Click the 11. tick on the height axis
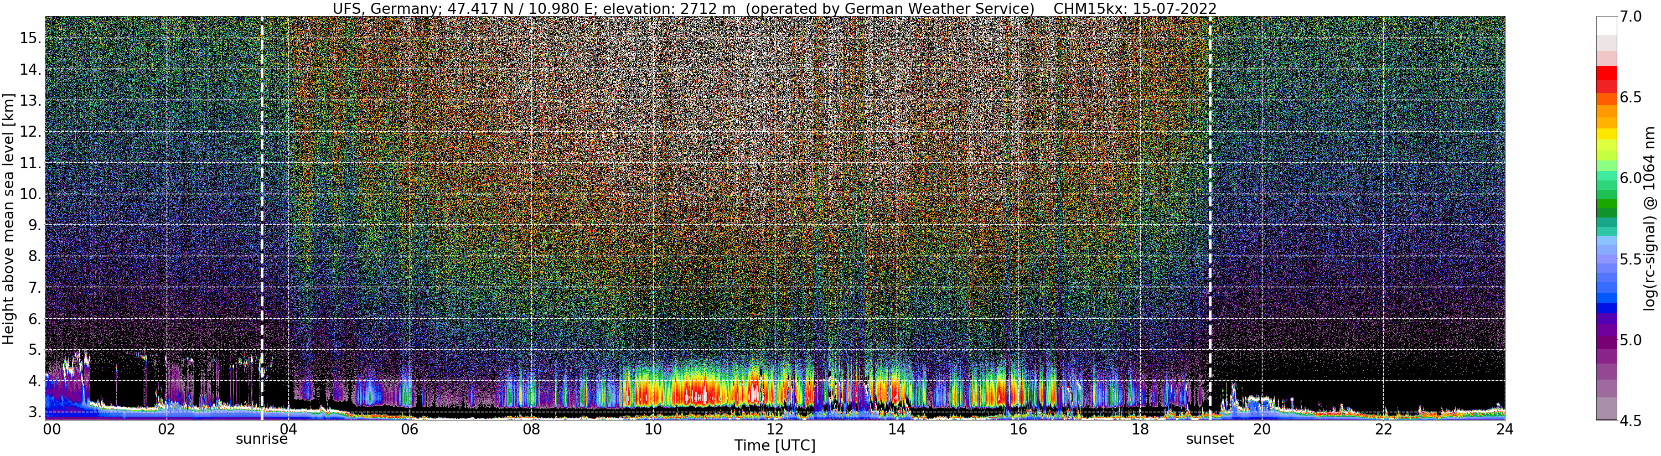This screenshot has width=1661, height=456. point(30,163)
